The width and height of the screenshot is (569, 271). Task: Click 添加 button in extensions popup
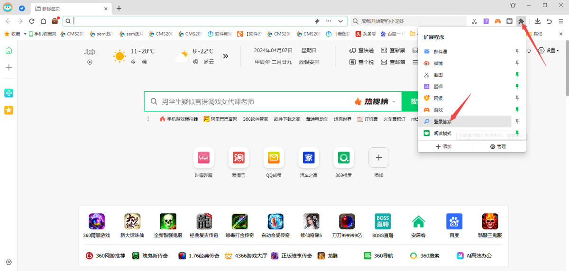tap(444, 147)
